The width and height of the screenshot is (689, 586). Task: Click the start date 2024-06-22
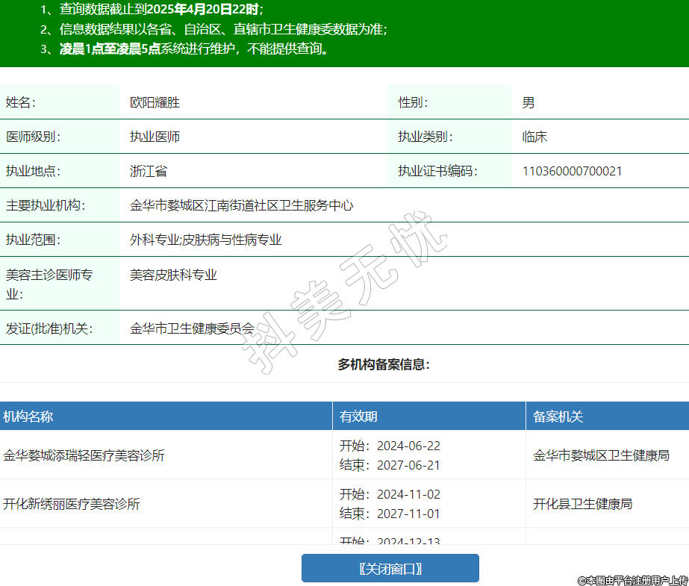pos(408,446)
